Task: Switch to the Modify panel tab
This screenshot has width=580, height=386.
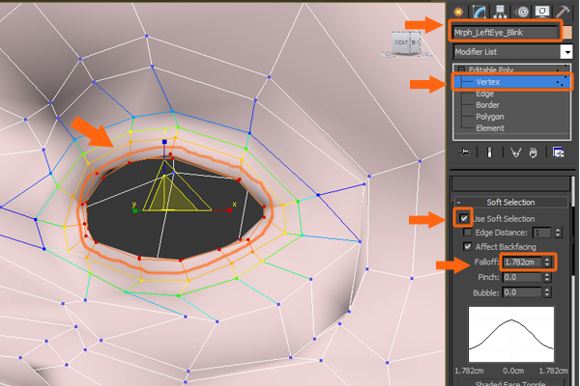Action: 479,12
